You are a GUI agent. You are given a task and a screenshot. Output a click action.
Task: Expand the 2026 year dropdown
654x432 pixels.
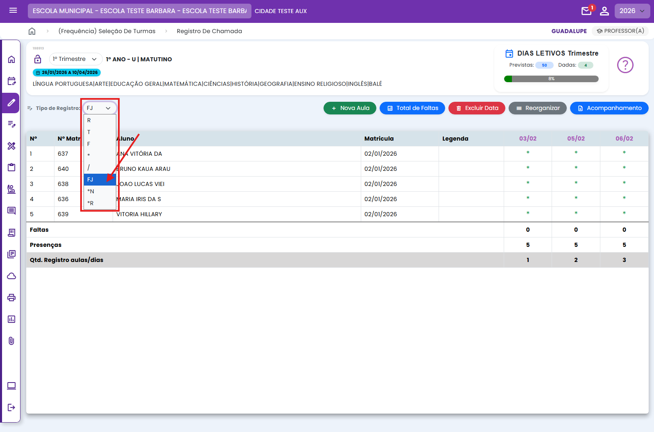coord(632,11)
